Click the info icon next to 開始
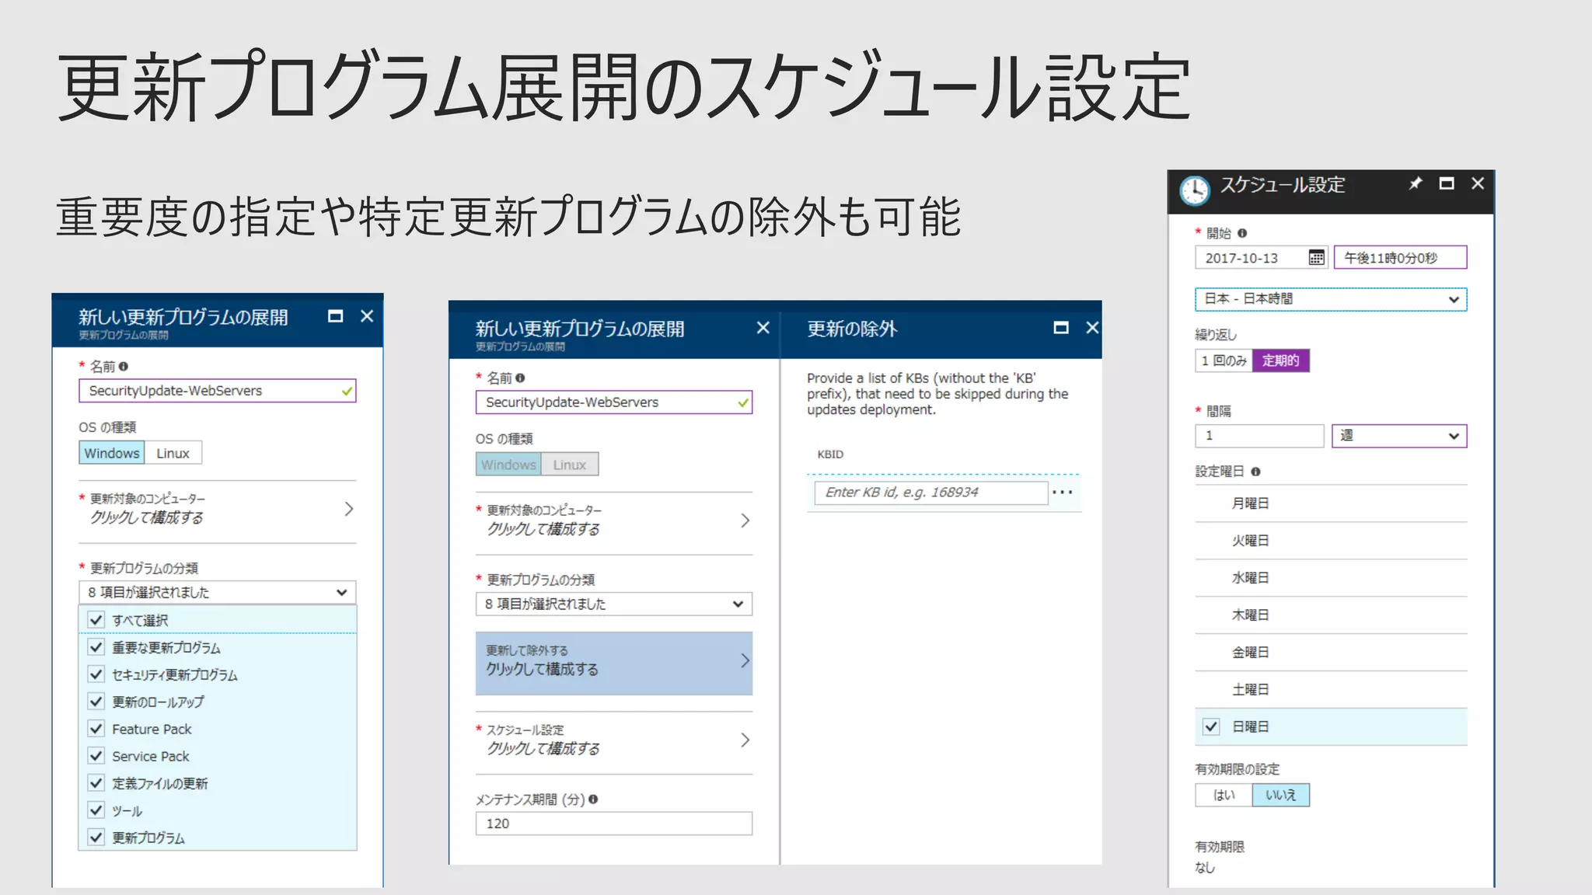 [1242, 233]
